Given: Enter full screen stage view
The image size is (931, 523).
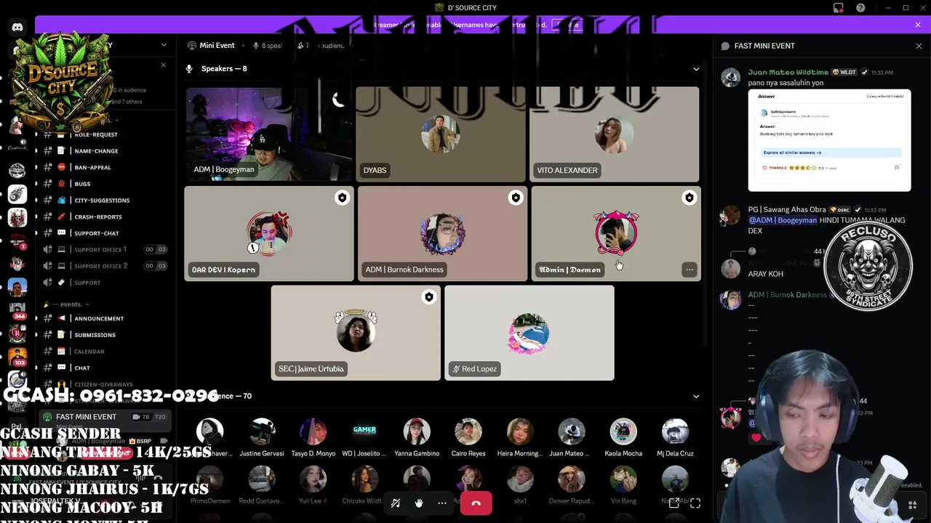Looking at the screenshot, I should click(x=695, y=503).
